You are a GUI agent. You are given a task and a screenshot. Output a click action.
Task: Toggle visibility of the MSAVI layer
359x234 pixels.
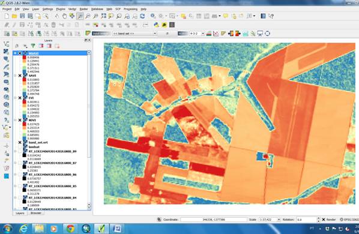pos(20,53)
